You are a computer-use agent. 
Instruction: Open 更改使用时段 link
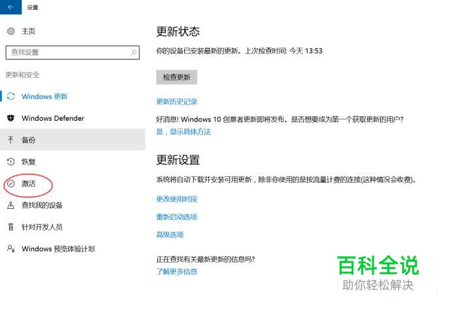pyautogui.click(x=177, y=199)
